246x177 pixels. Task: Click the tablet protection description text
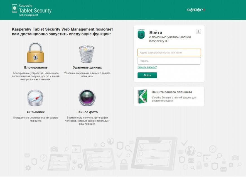click(x=174, y=99)
